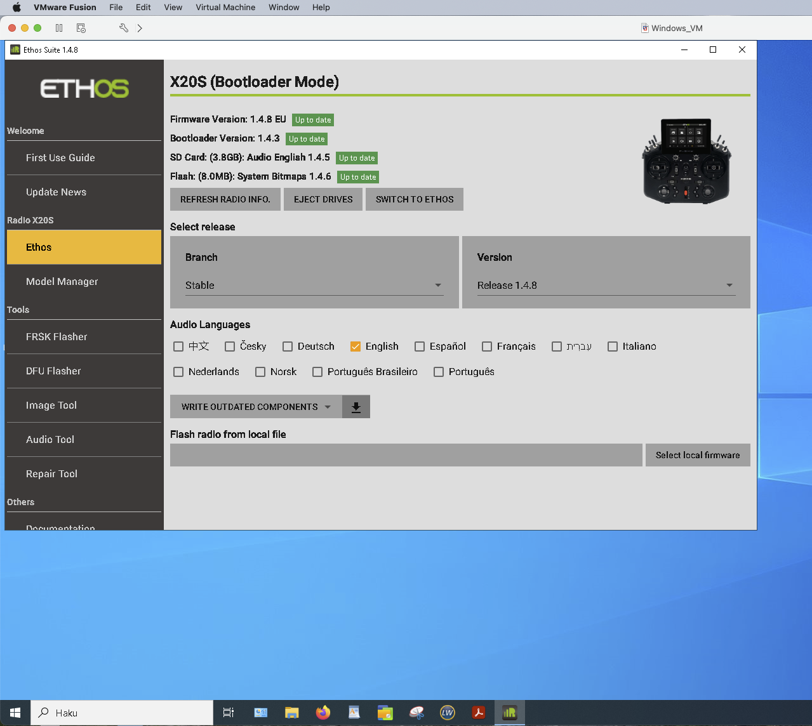Launch Ethos Suite from the Windows taskbar
812x726 pixels.
[509, 712]
